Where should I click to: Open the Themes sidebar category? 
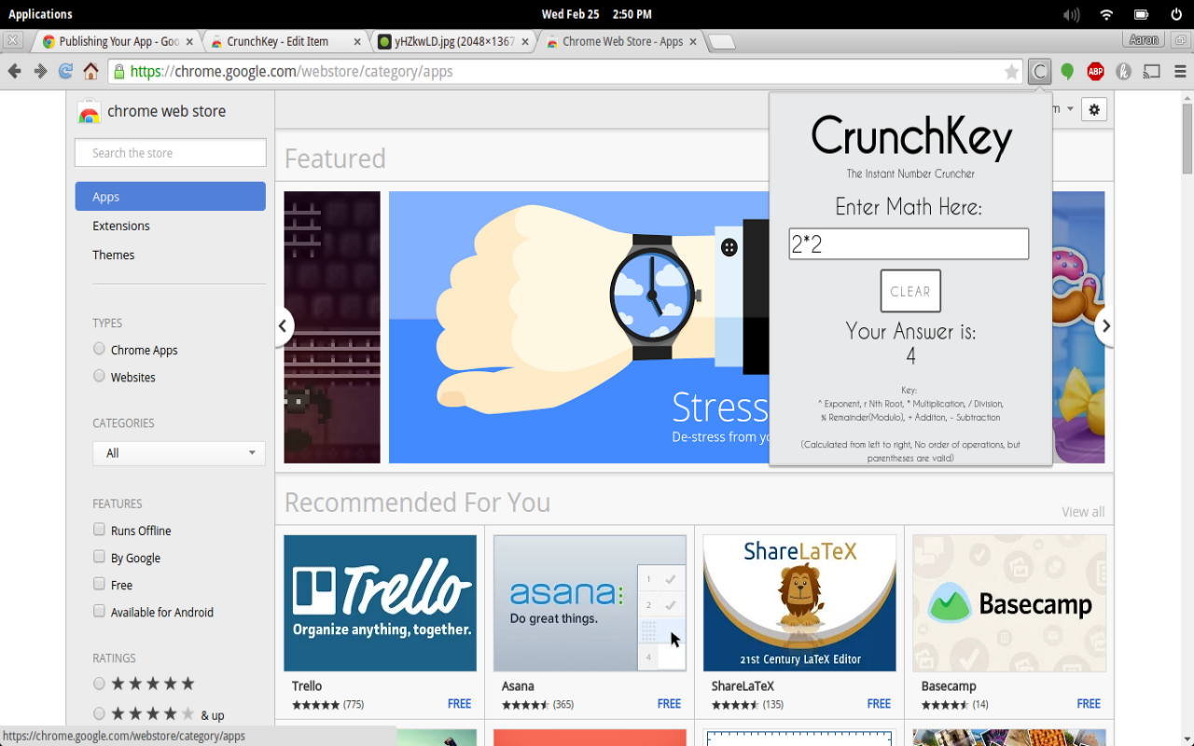pyautogui.click(x=114, y=255)
